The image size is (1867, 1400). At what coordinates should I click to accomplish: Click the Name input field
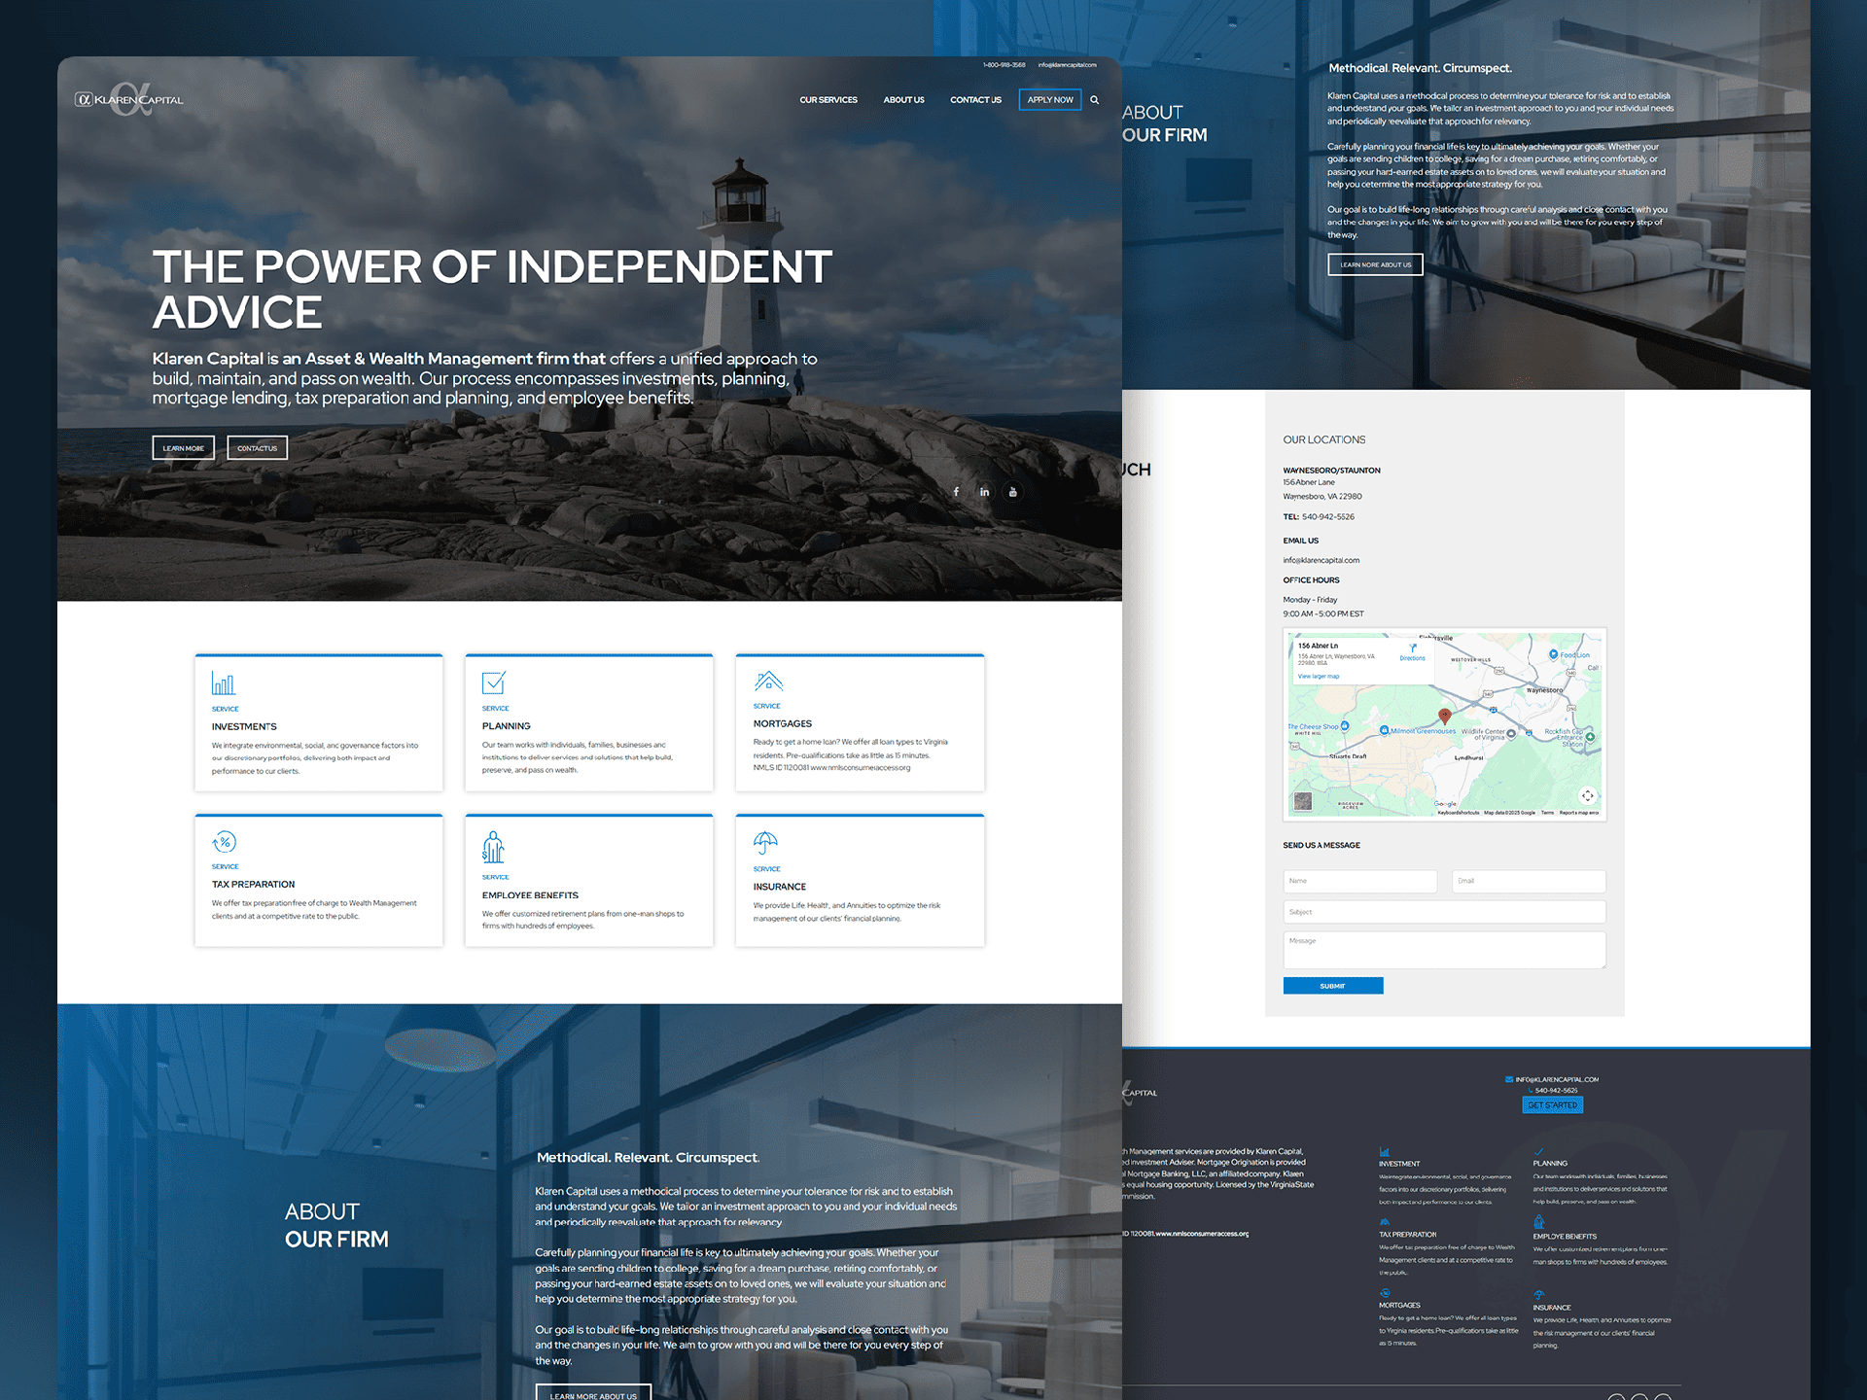click(1359, 881)
